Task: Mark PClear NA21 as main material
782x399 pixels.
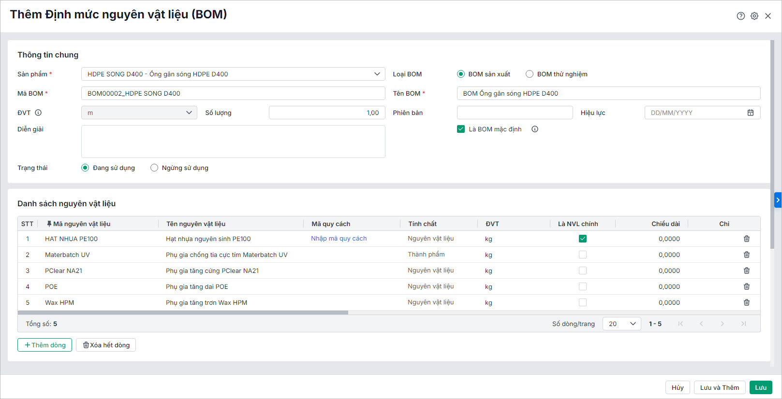Action: tap(582, 271)
